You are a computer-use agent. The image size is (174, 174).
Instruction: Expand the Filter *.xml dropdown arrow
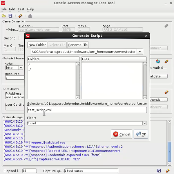[145, 123]
